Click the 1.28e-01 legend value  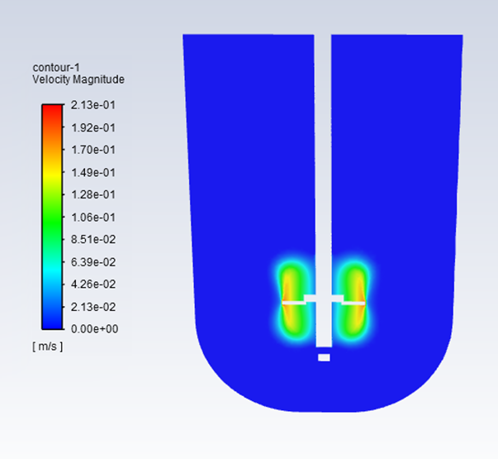click(x=93, y=194)
